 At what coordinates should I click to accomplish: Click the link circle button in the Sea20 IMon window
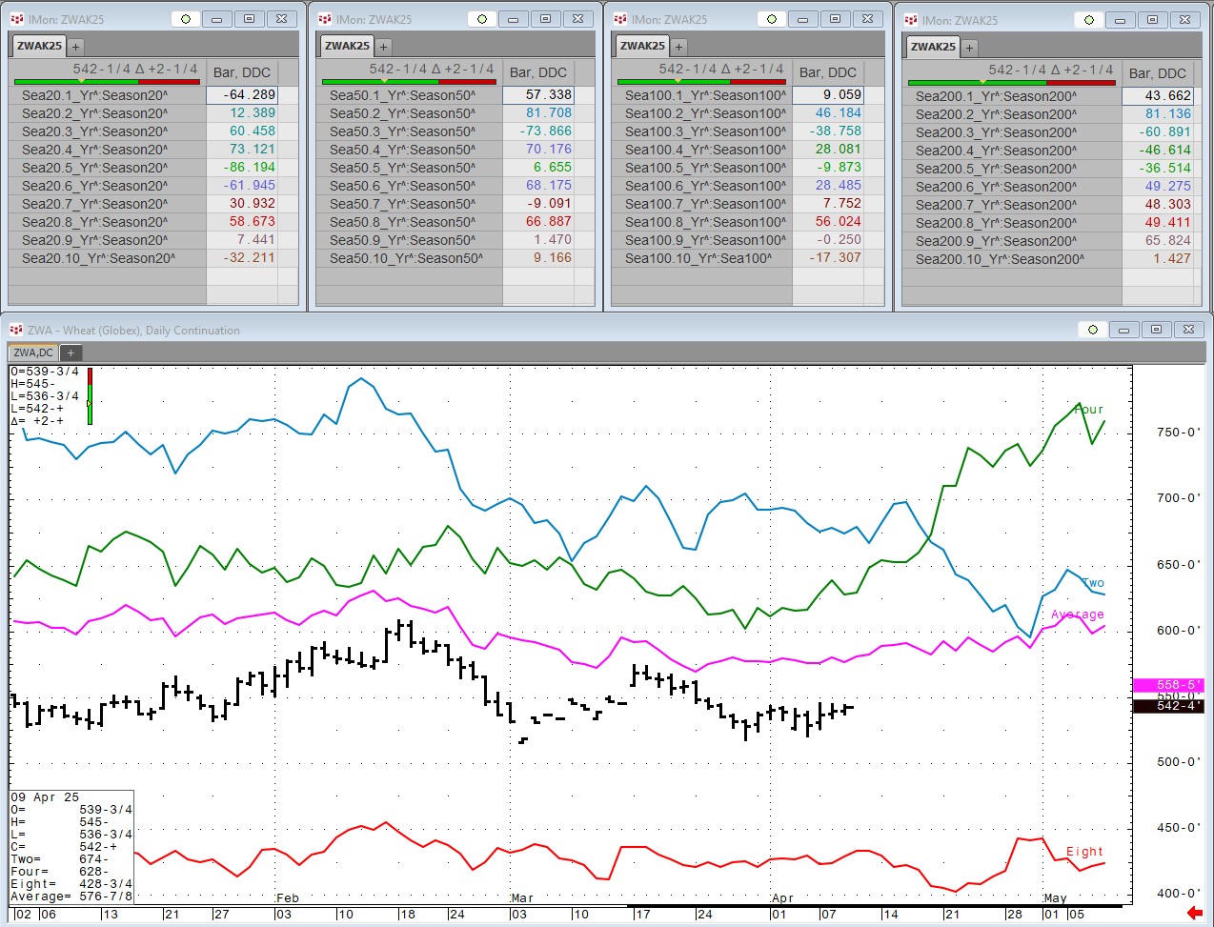click(x=185, y=19)
